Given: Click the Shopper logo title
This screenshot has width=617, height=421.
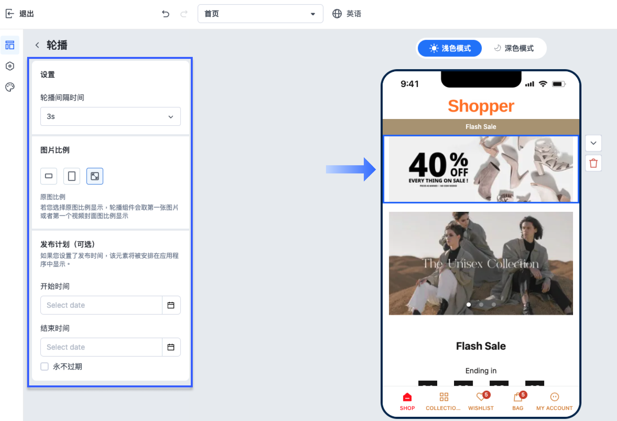Looking at the screenshot, I should 481,106.
